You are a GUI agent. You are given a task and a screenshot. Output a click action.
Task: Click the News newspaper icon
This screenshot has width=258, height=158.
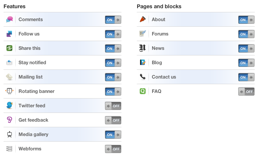(142, 48)
